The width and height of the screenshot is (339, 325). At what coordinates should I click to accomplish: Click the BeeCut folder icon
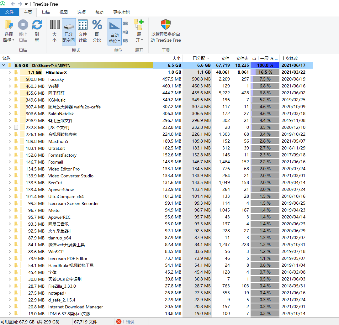(16, 183)
